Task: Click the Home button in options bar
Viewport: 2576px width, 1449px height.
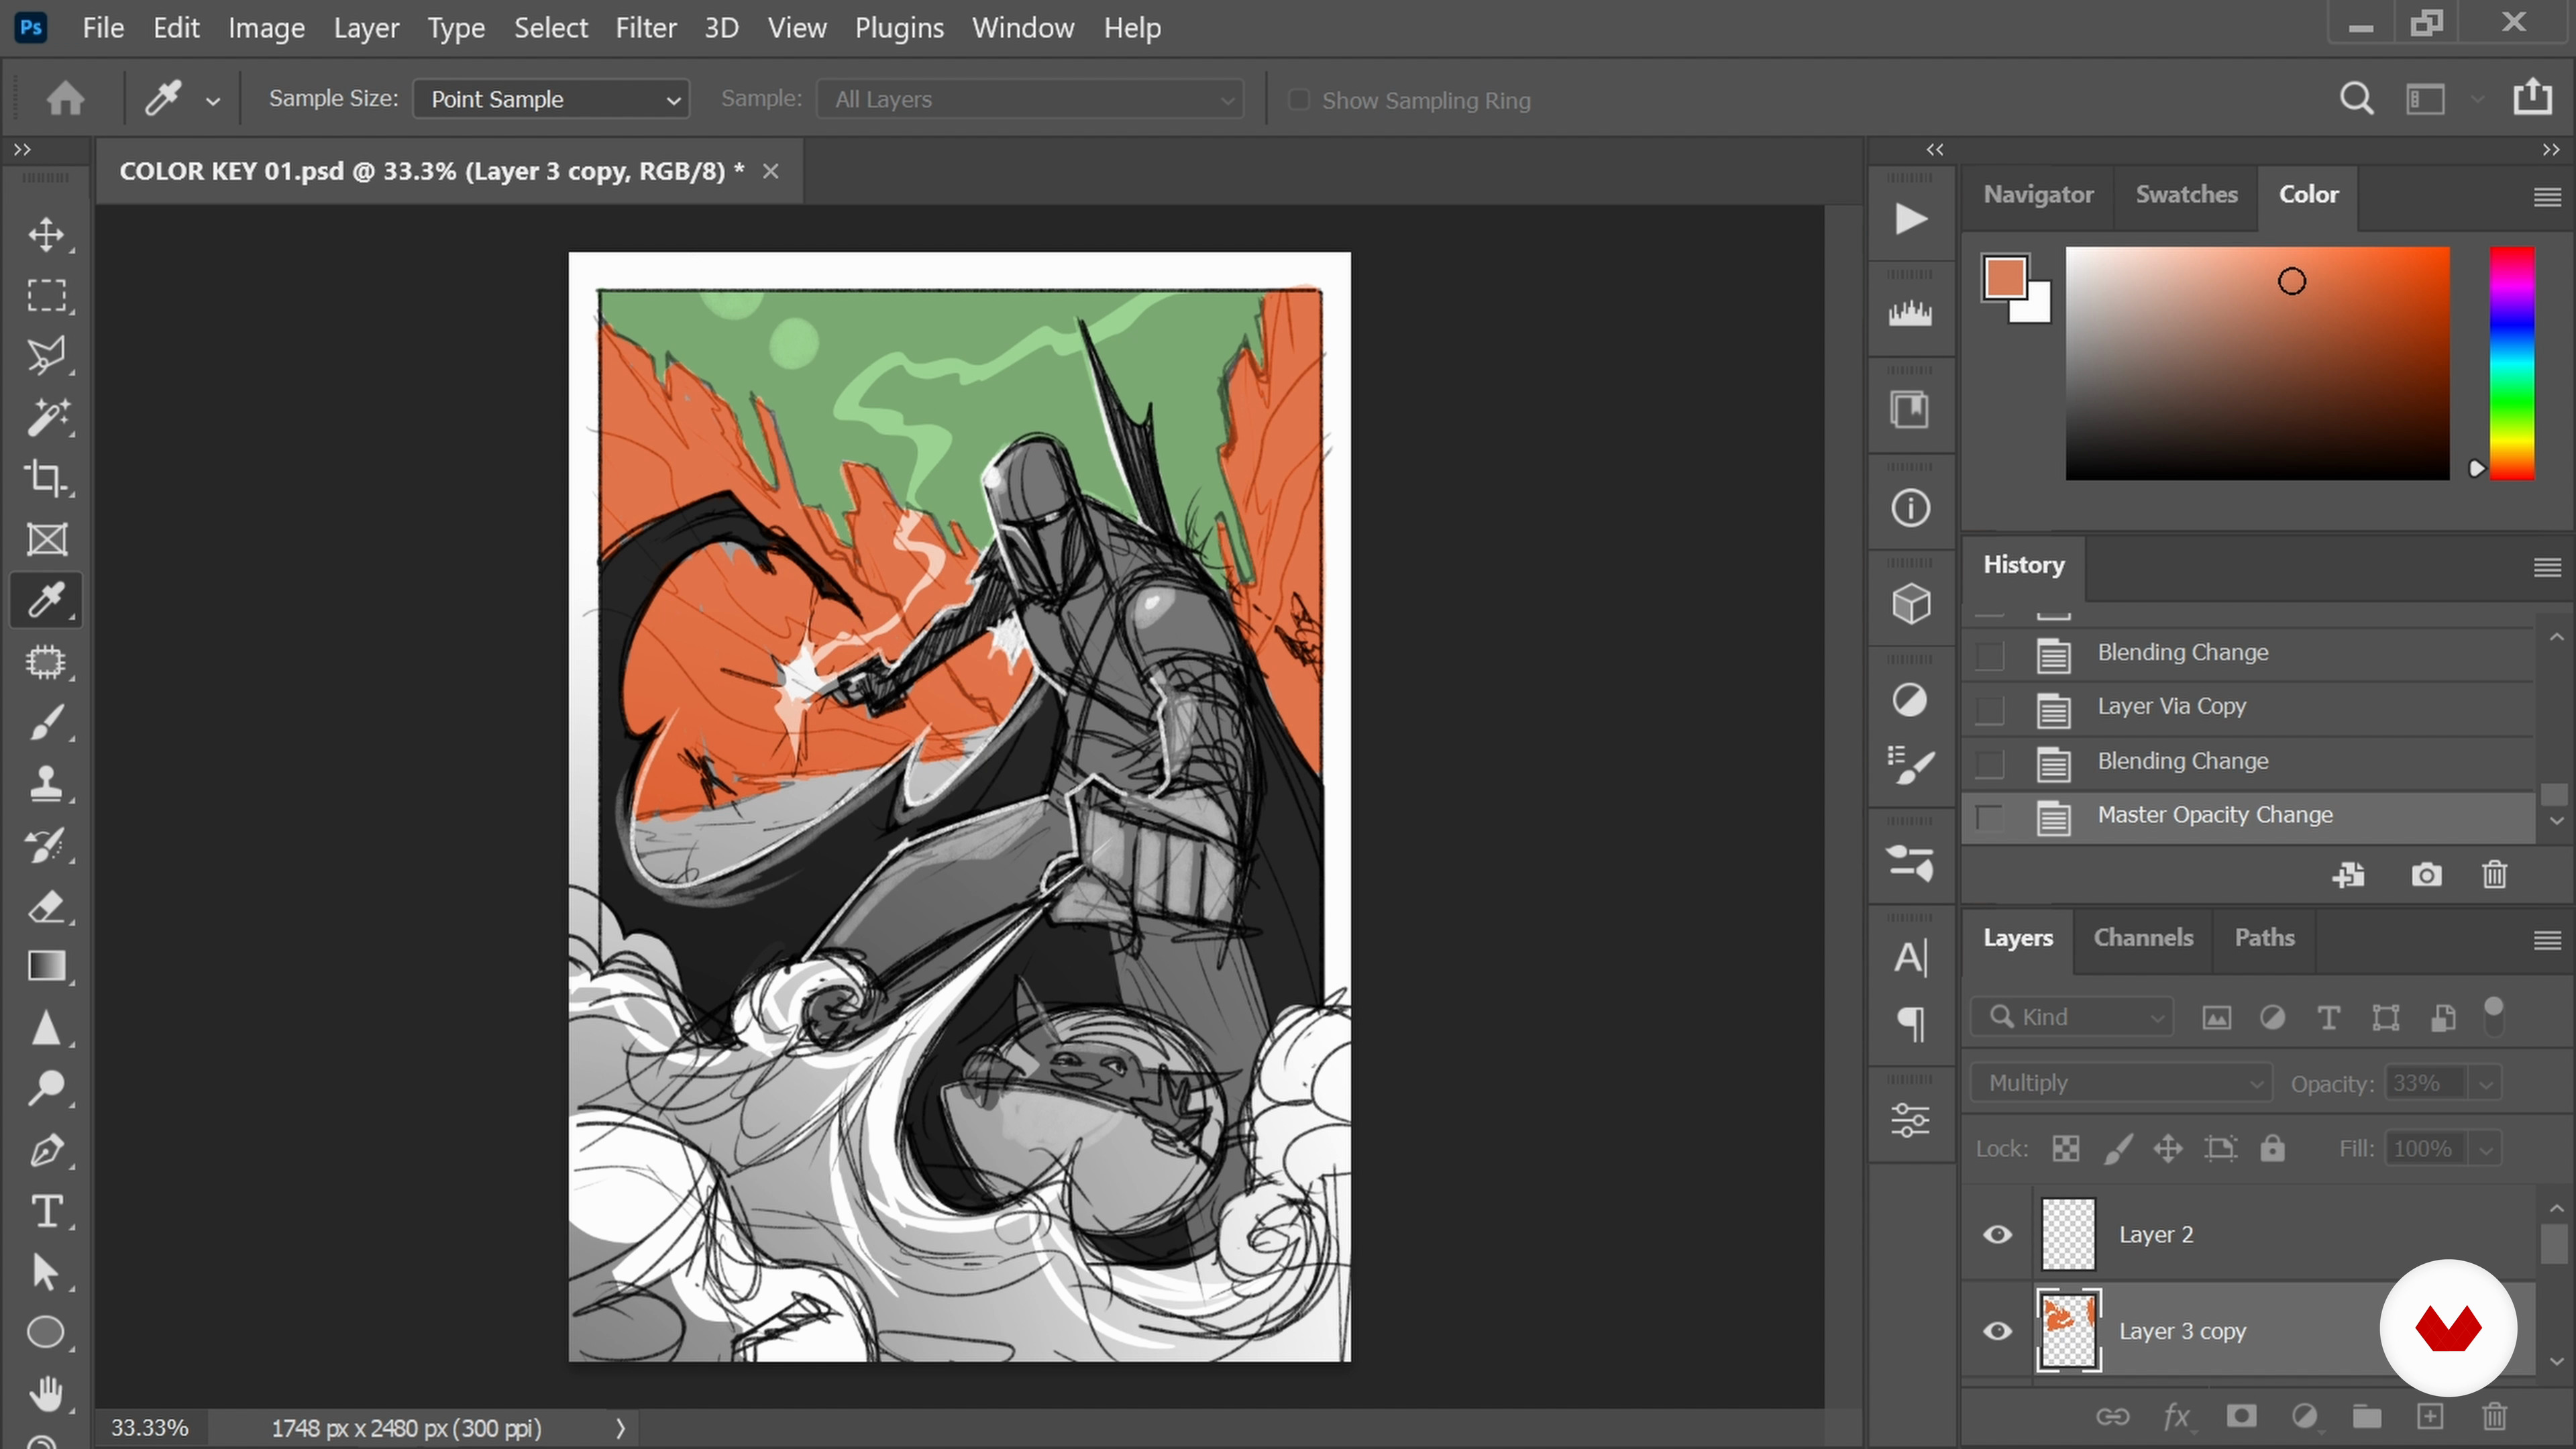Action: [66, 99]
